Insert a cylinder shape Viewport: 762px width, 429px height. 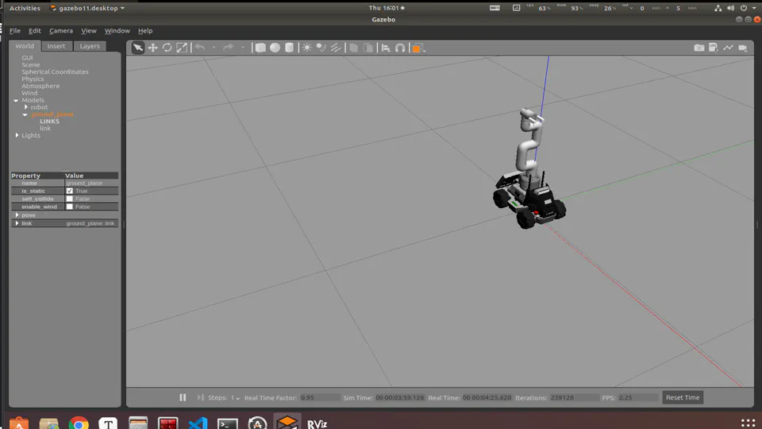(x=289, y=48)
